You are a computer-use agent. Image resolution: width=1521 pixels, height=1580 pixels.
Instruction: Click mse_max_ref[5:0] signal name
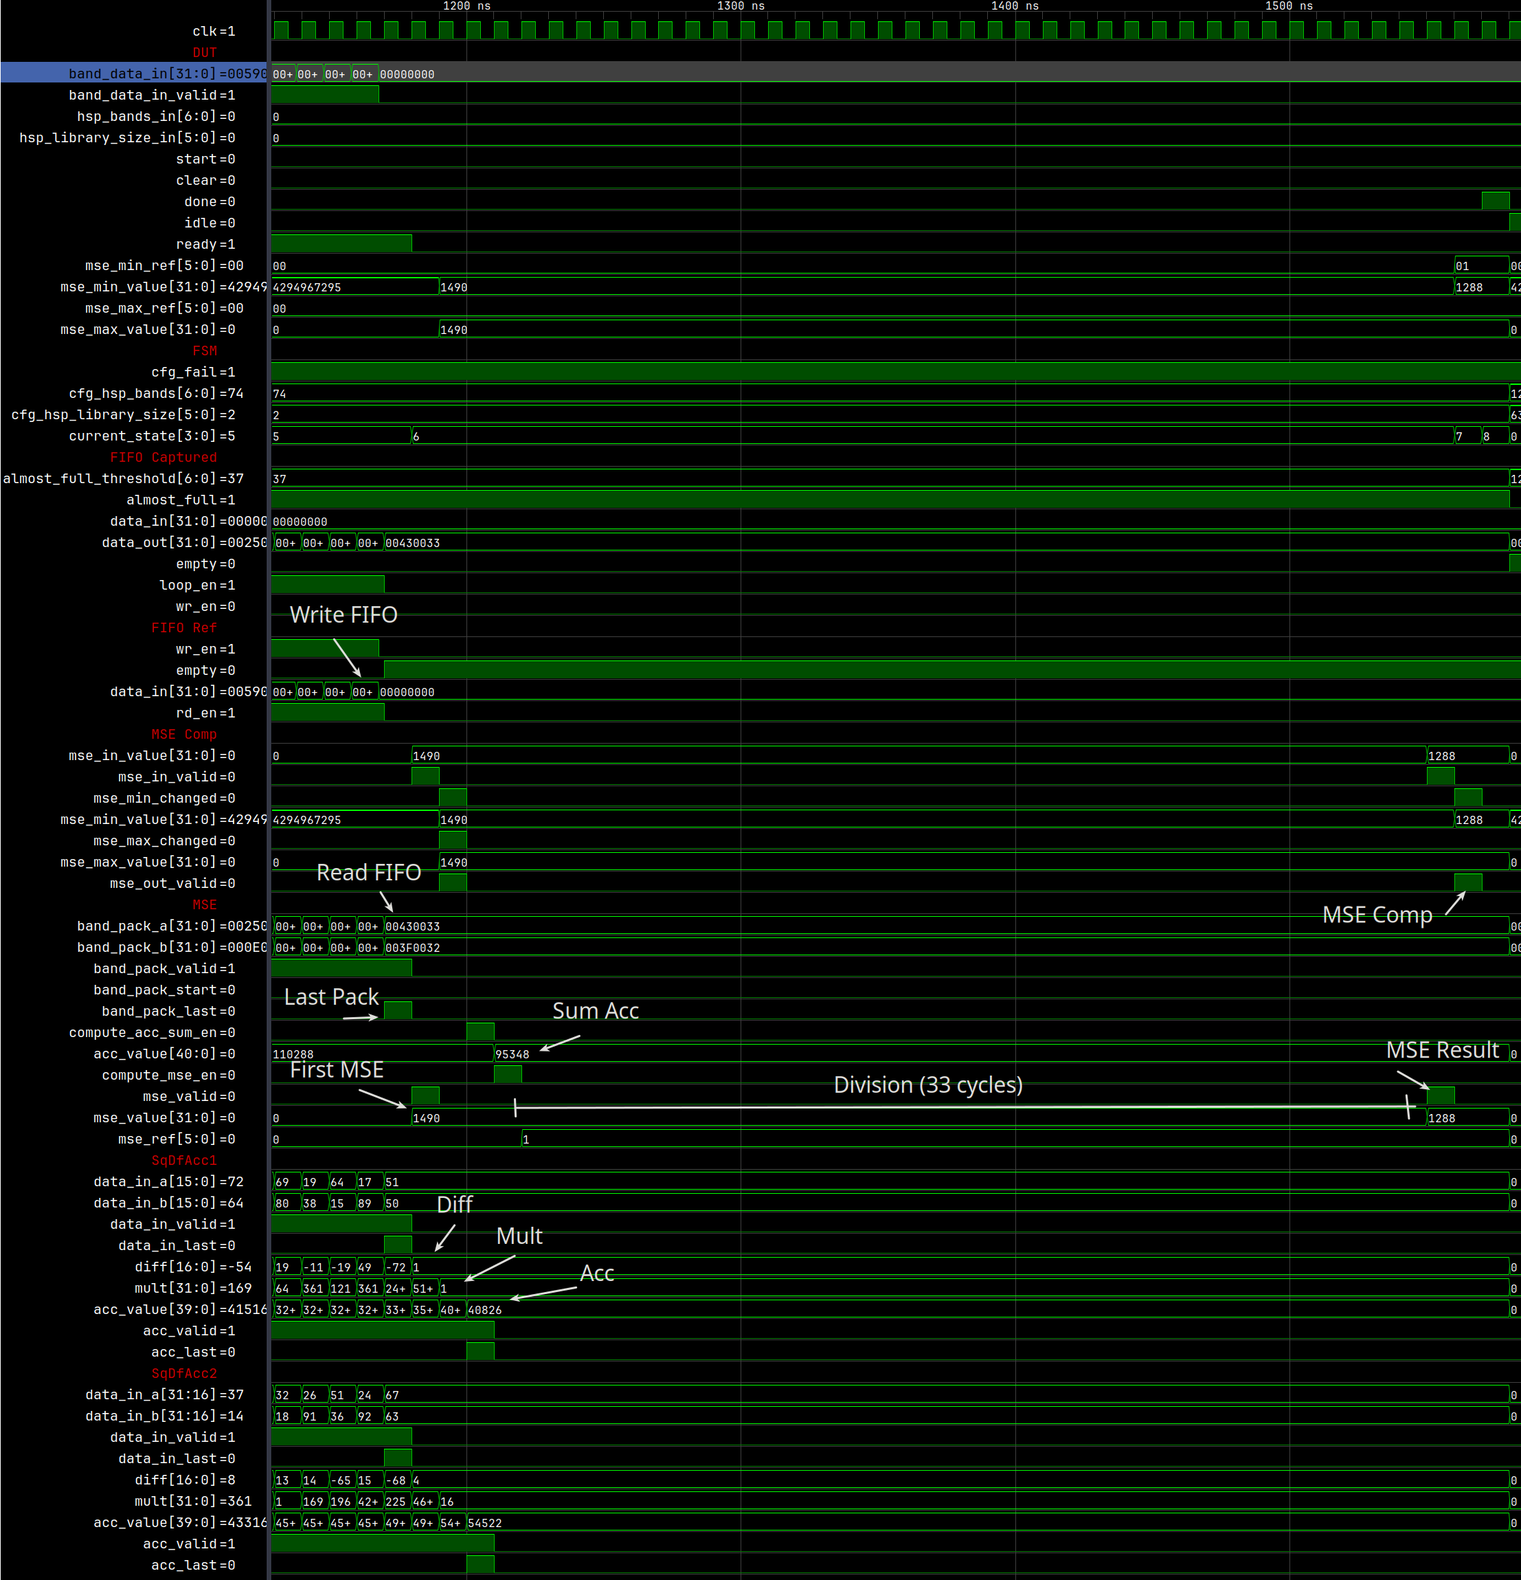click(x=164, y=309)
